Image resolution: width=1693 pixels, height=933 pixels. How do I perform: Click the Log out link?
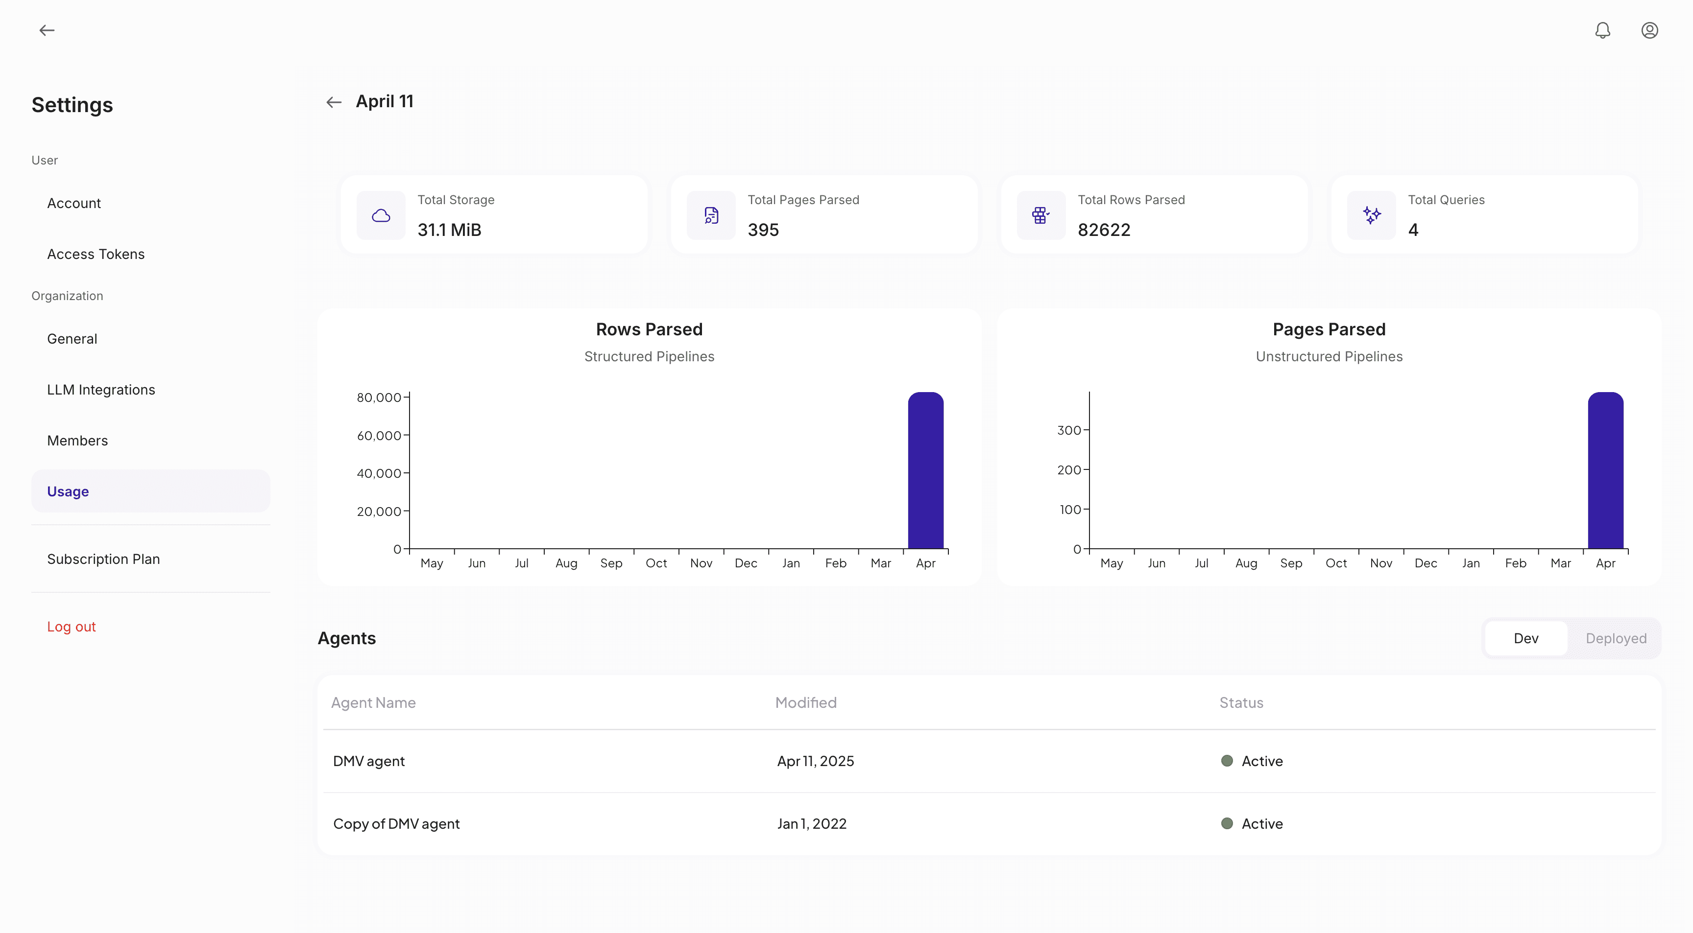tap(71, 626)
